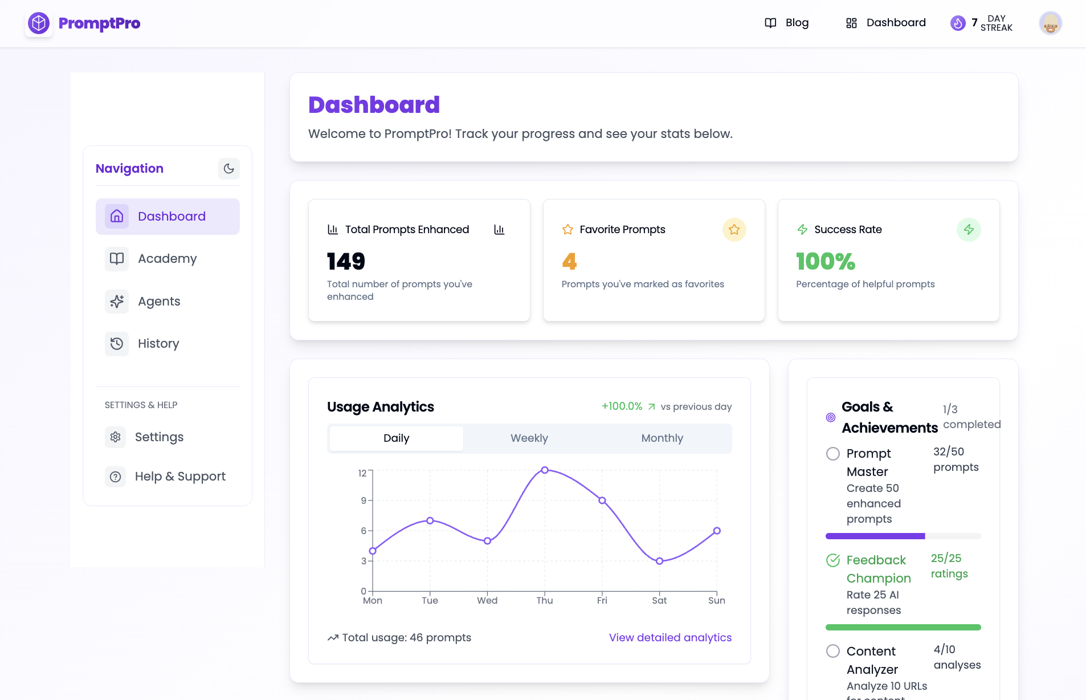Open View detailed analytics
The width and height of the screenshot is (1086, 700).
click(670, 637)
